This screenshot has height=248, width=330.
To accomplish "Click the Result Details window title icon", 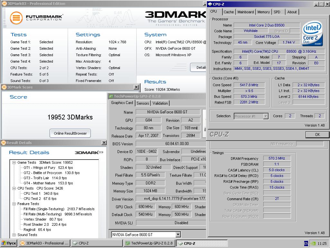I will pos(3,143).
